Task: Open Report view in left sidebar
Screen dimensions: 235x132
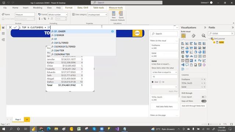Action: [3, 27]
